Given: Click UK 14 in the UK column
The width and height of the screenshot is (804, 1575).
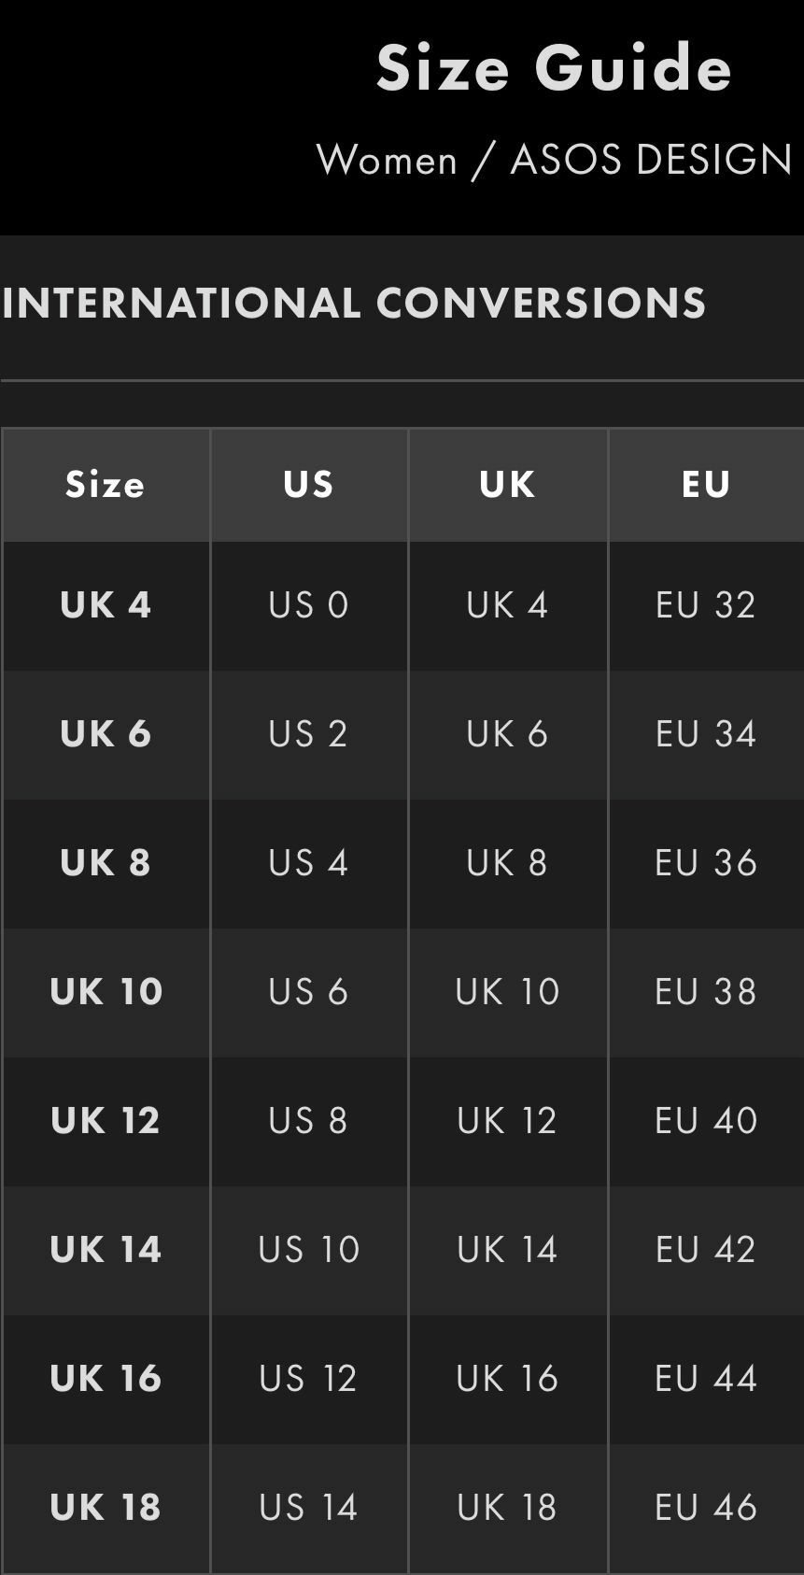Looking at the screenshot, I should pos(508,1250).
